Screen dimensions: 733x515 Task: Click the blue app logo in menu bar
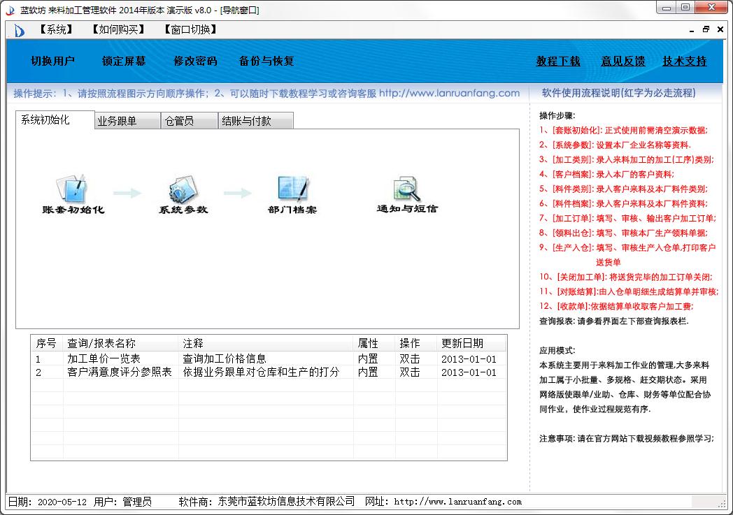[19, 31]
